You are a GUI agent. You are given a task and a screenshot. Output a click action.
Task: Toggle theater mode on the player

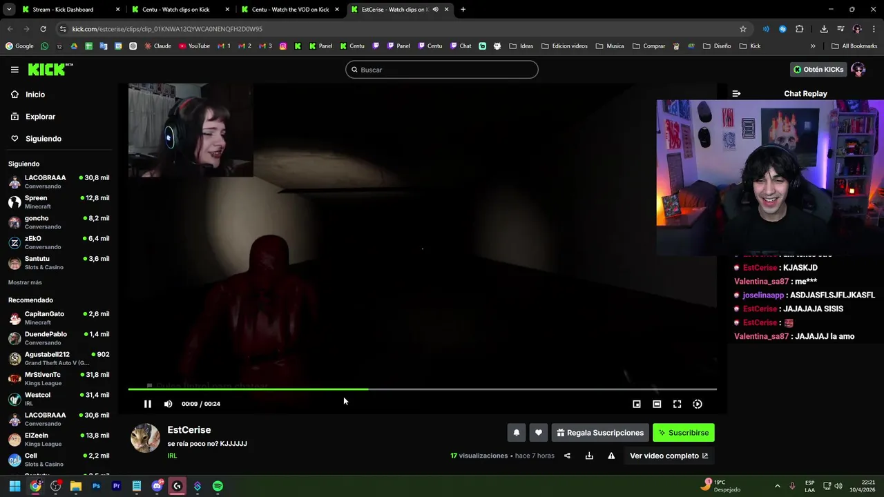tap(657, 404)
